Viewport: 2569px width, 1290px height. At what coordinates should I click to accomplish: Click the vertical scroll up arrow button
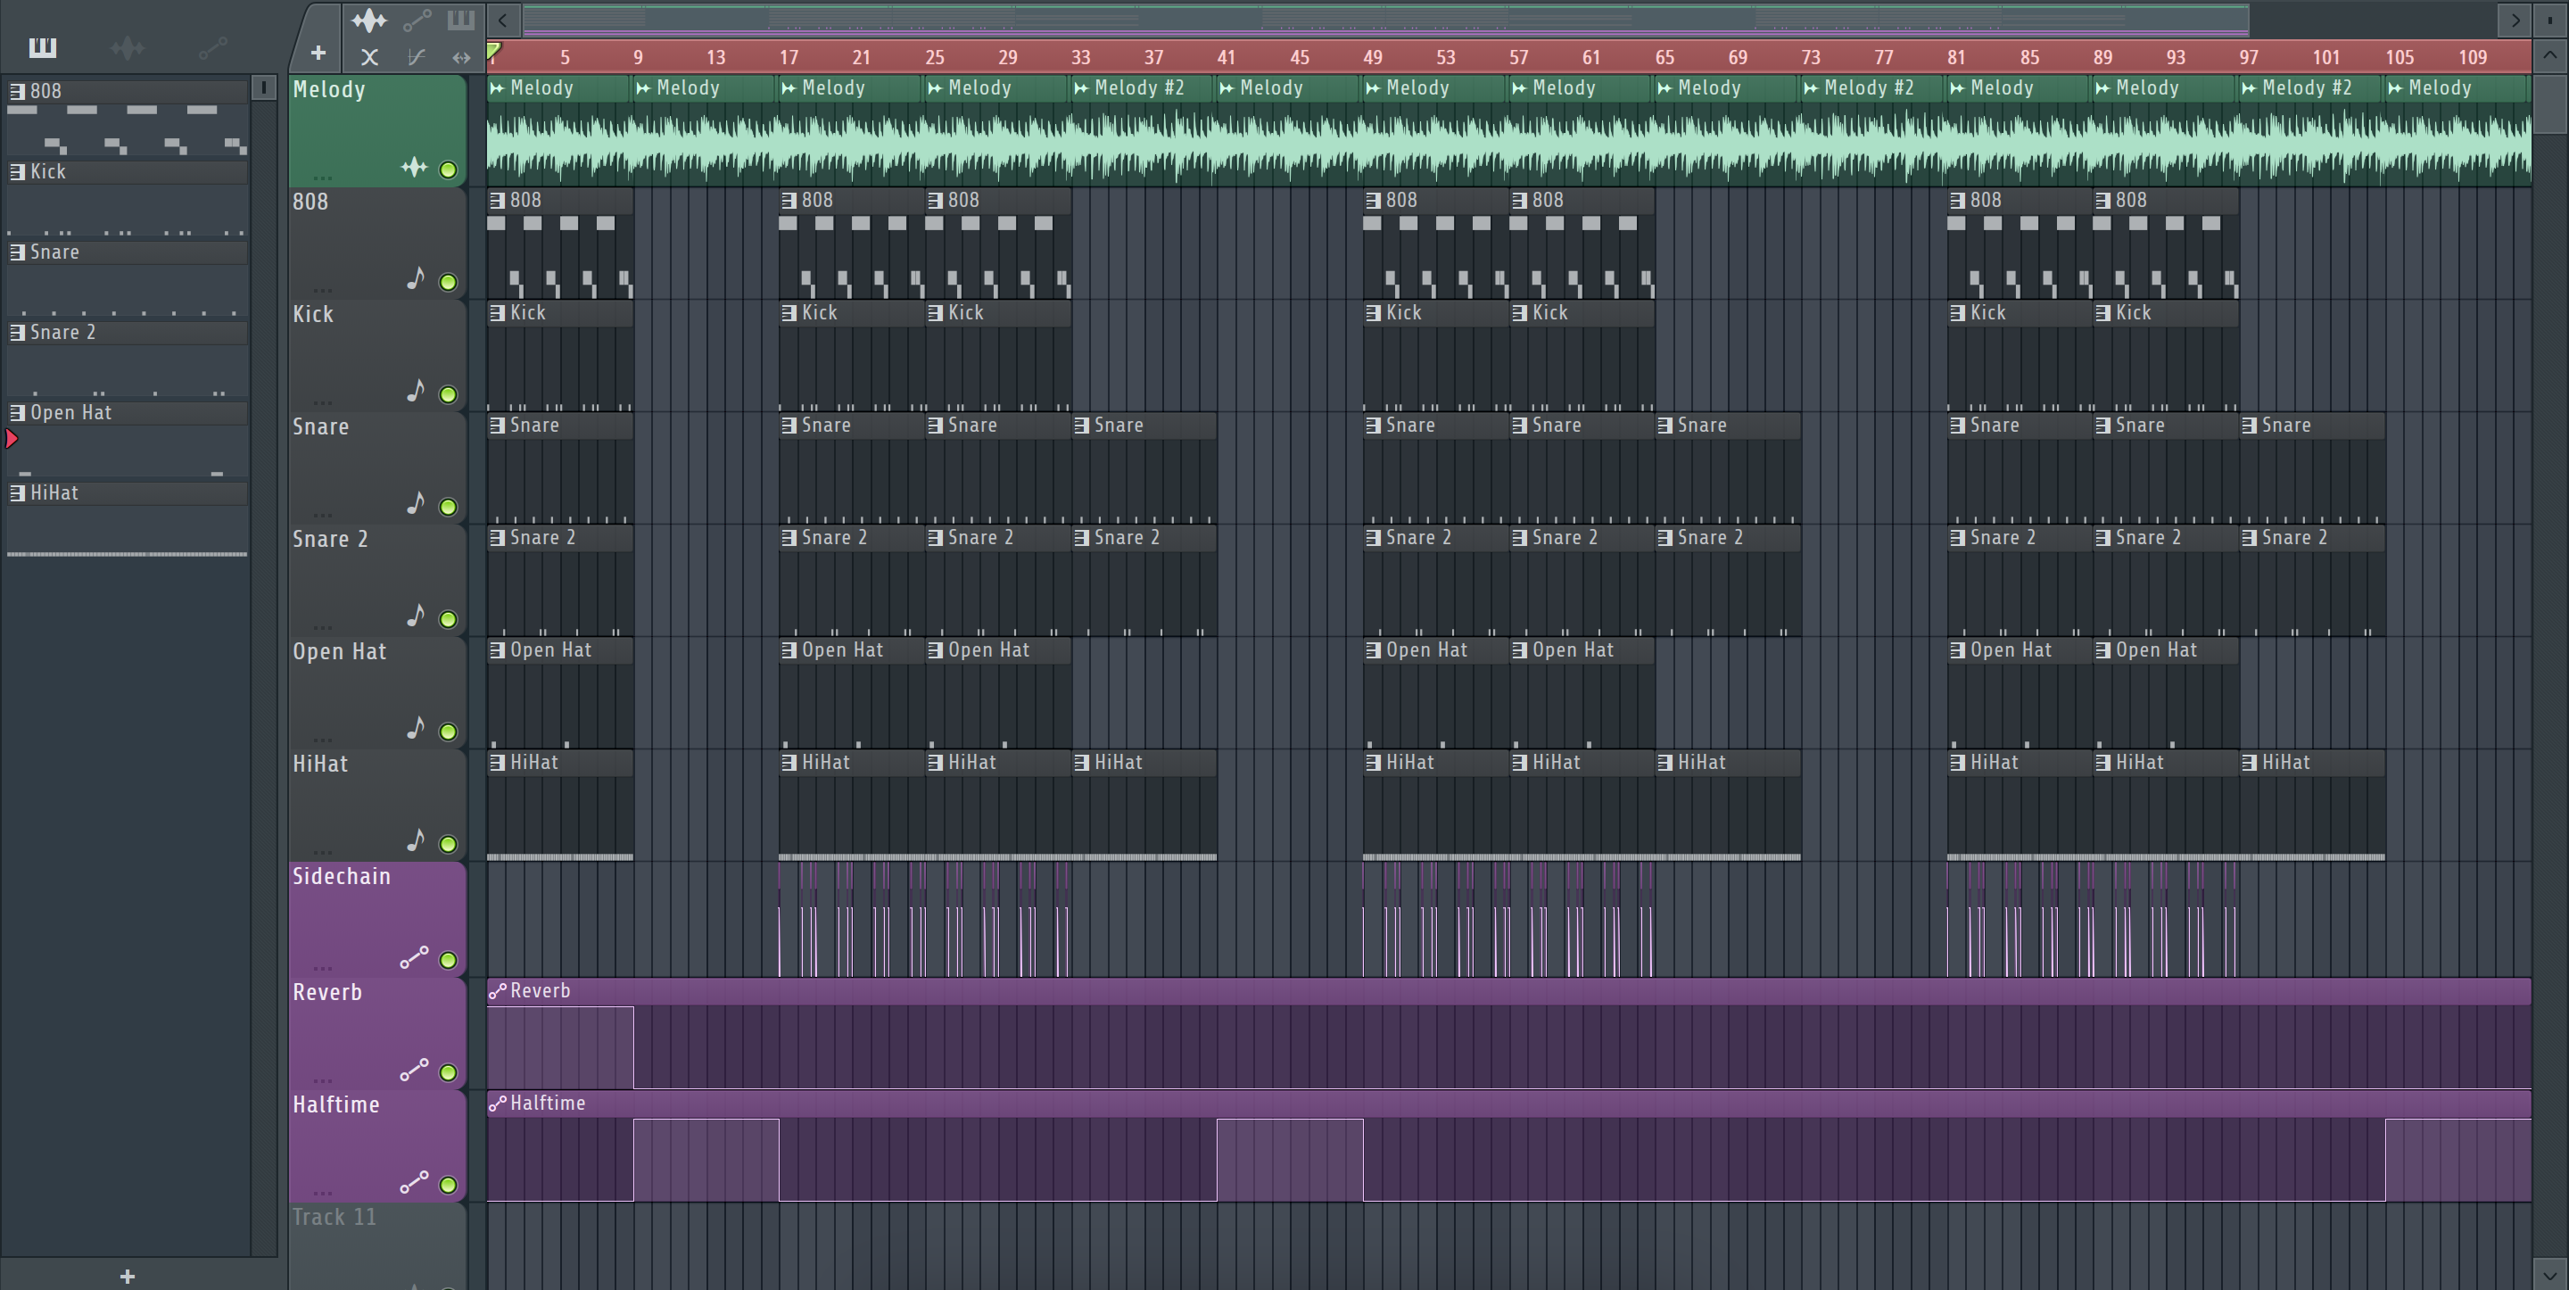point(2549,55)
